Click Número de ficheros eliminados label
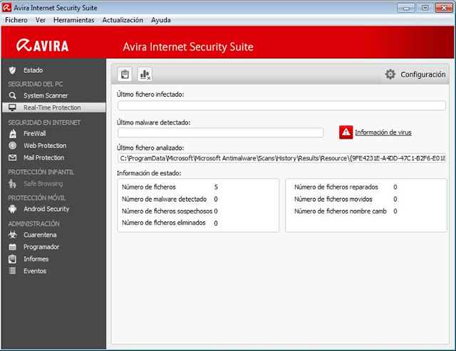 163,223
